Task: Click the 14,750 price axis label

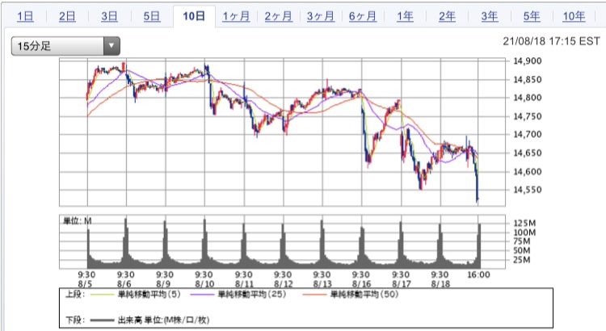Action: 527,116
